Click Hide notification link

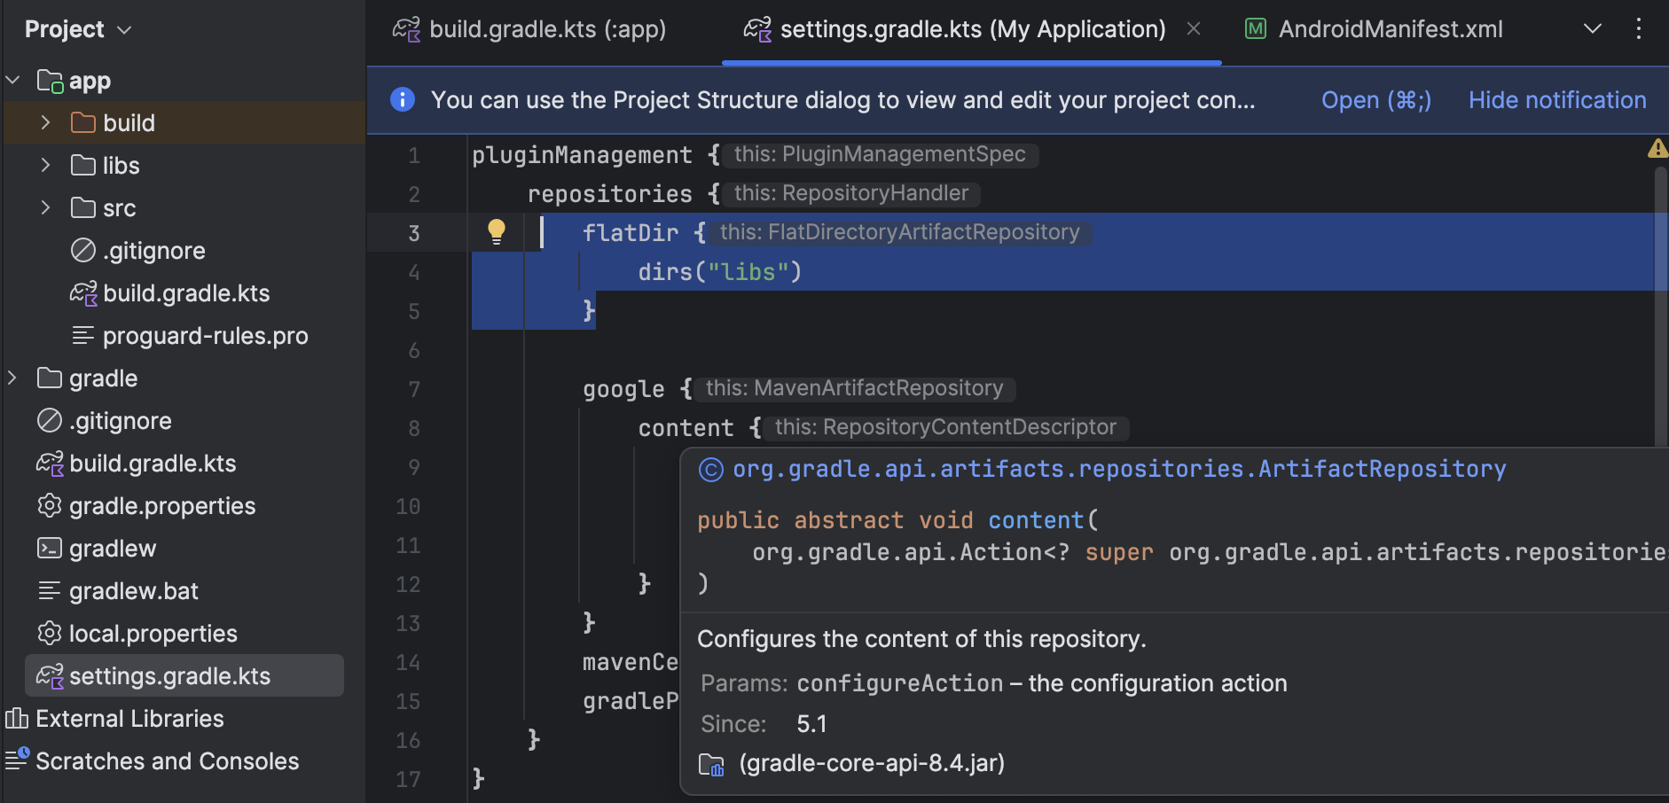point(1557,100)
